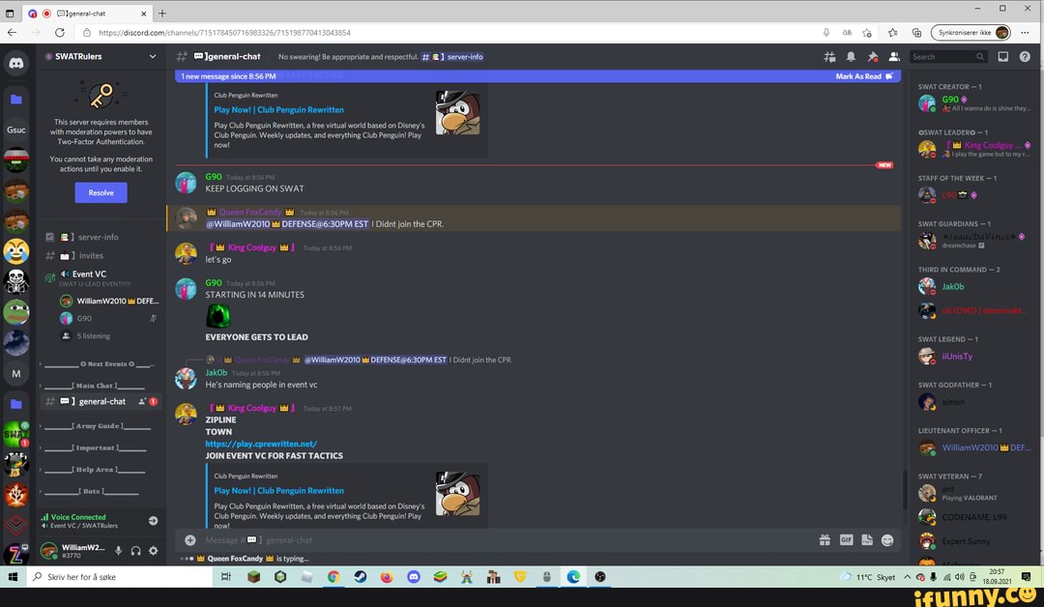Toggle the member list visibility

point(894,57)
